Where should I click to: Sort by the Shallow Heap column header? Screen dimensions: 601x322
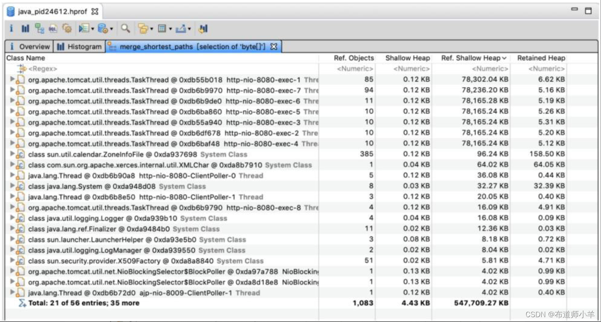pos(403,58)
